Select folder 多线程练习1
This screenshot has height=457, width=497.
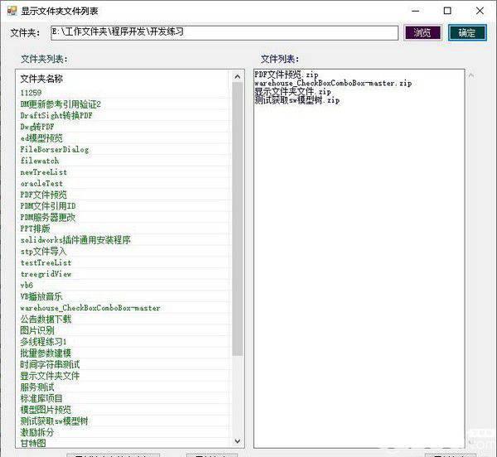point(43,342)
